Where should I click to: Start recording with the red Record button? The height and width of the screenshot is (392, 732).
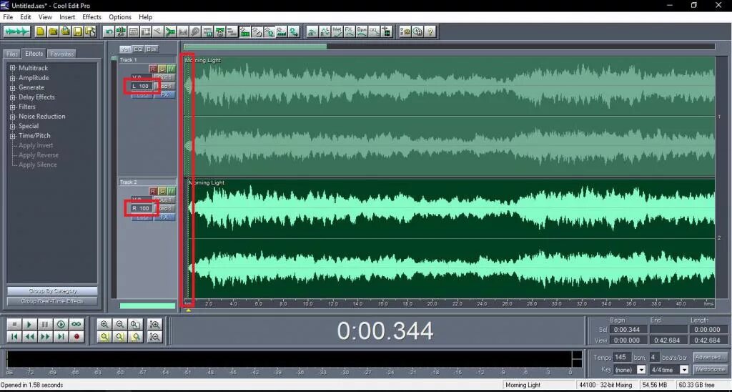(x=76, y=336)
